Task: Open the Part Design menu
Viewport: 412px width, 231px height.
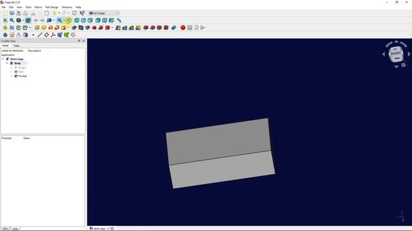Action: [51, 7]
